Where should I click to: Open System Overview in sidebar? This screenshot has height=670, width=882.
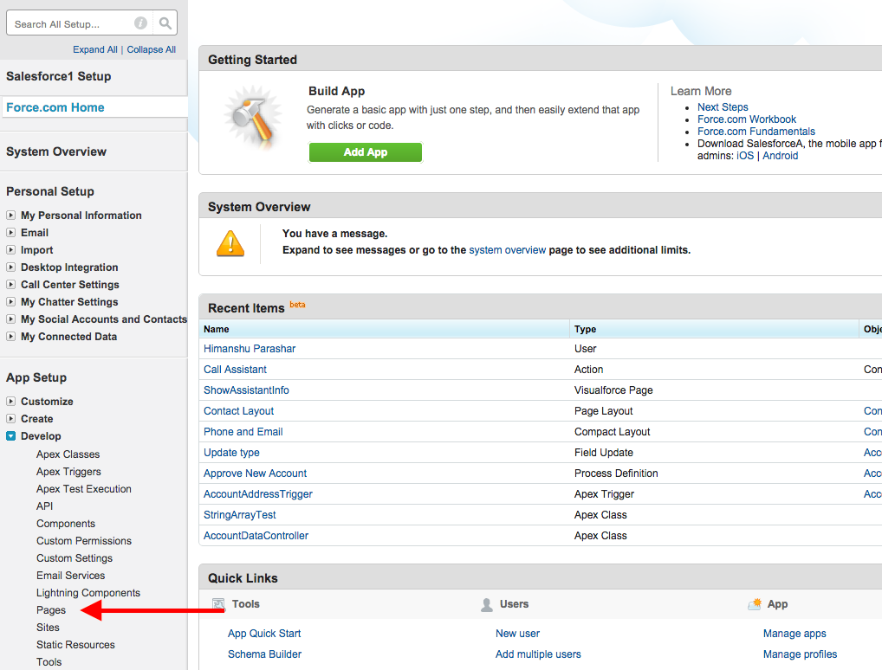[56, 151]
